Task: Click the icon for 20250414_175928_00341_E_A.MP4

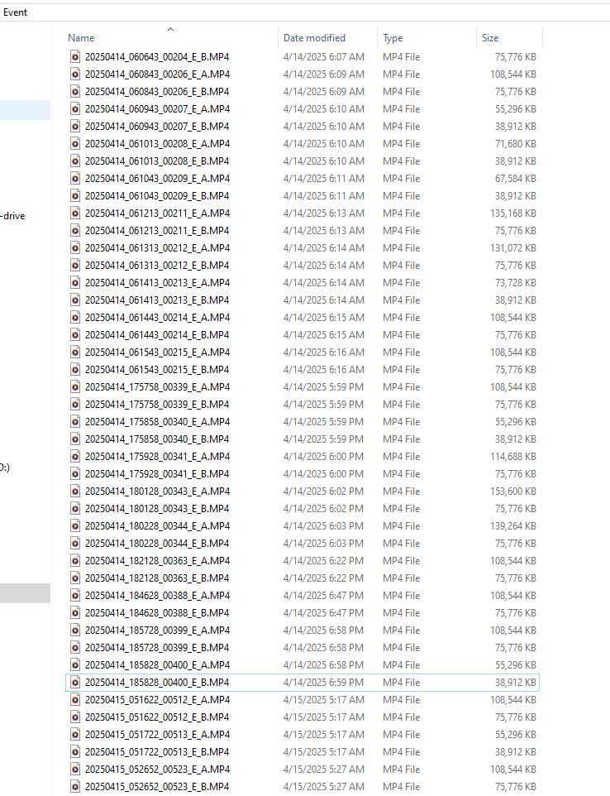Action: [x=75, y=457]
